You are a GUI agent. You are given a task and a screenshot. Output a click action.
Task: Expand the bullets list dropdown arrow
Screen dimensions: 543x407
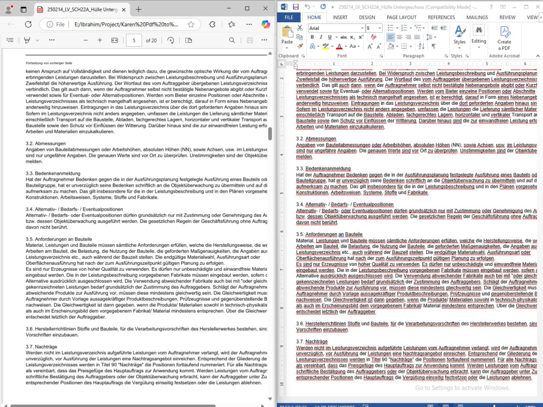[x=396, y=28]
